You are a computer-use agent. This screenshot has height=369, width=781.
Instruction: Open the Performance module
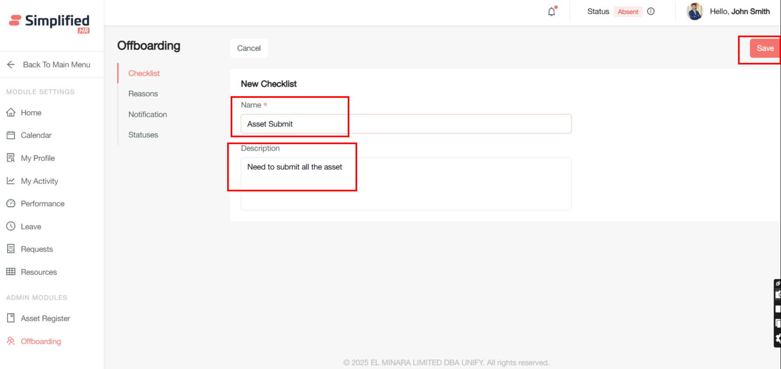coord(42,204)
